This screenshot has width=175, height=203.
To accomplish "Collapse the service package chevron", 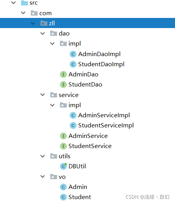I will (x=42, y=95).
